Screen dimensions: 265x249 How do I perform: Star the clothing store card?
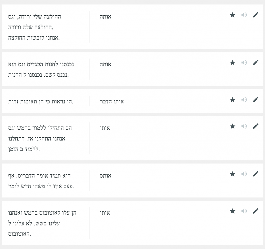233,63
